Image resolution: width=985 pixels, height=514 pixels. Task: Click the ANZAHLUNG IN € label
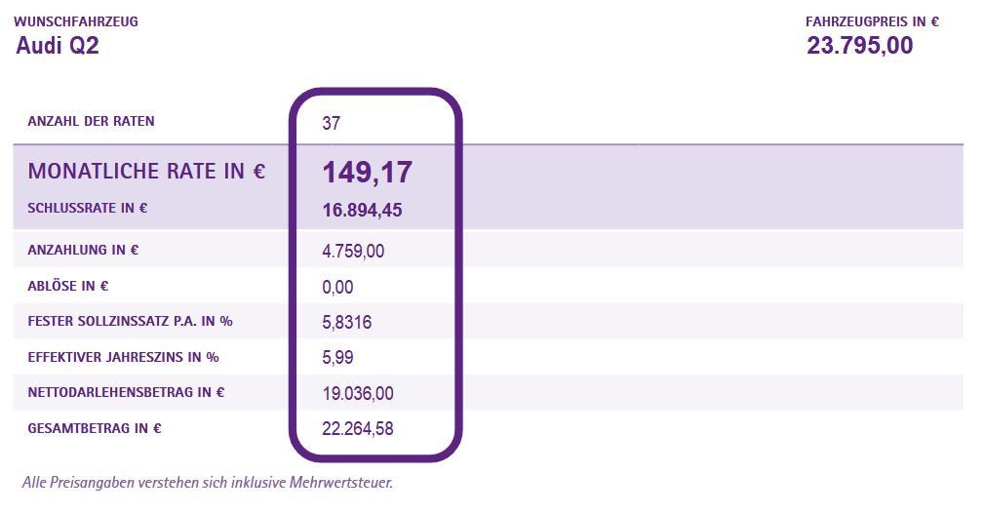[83, 250]
